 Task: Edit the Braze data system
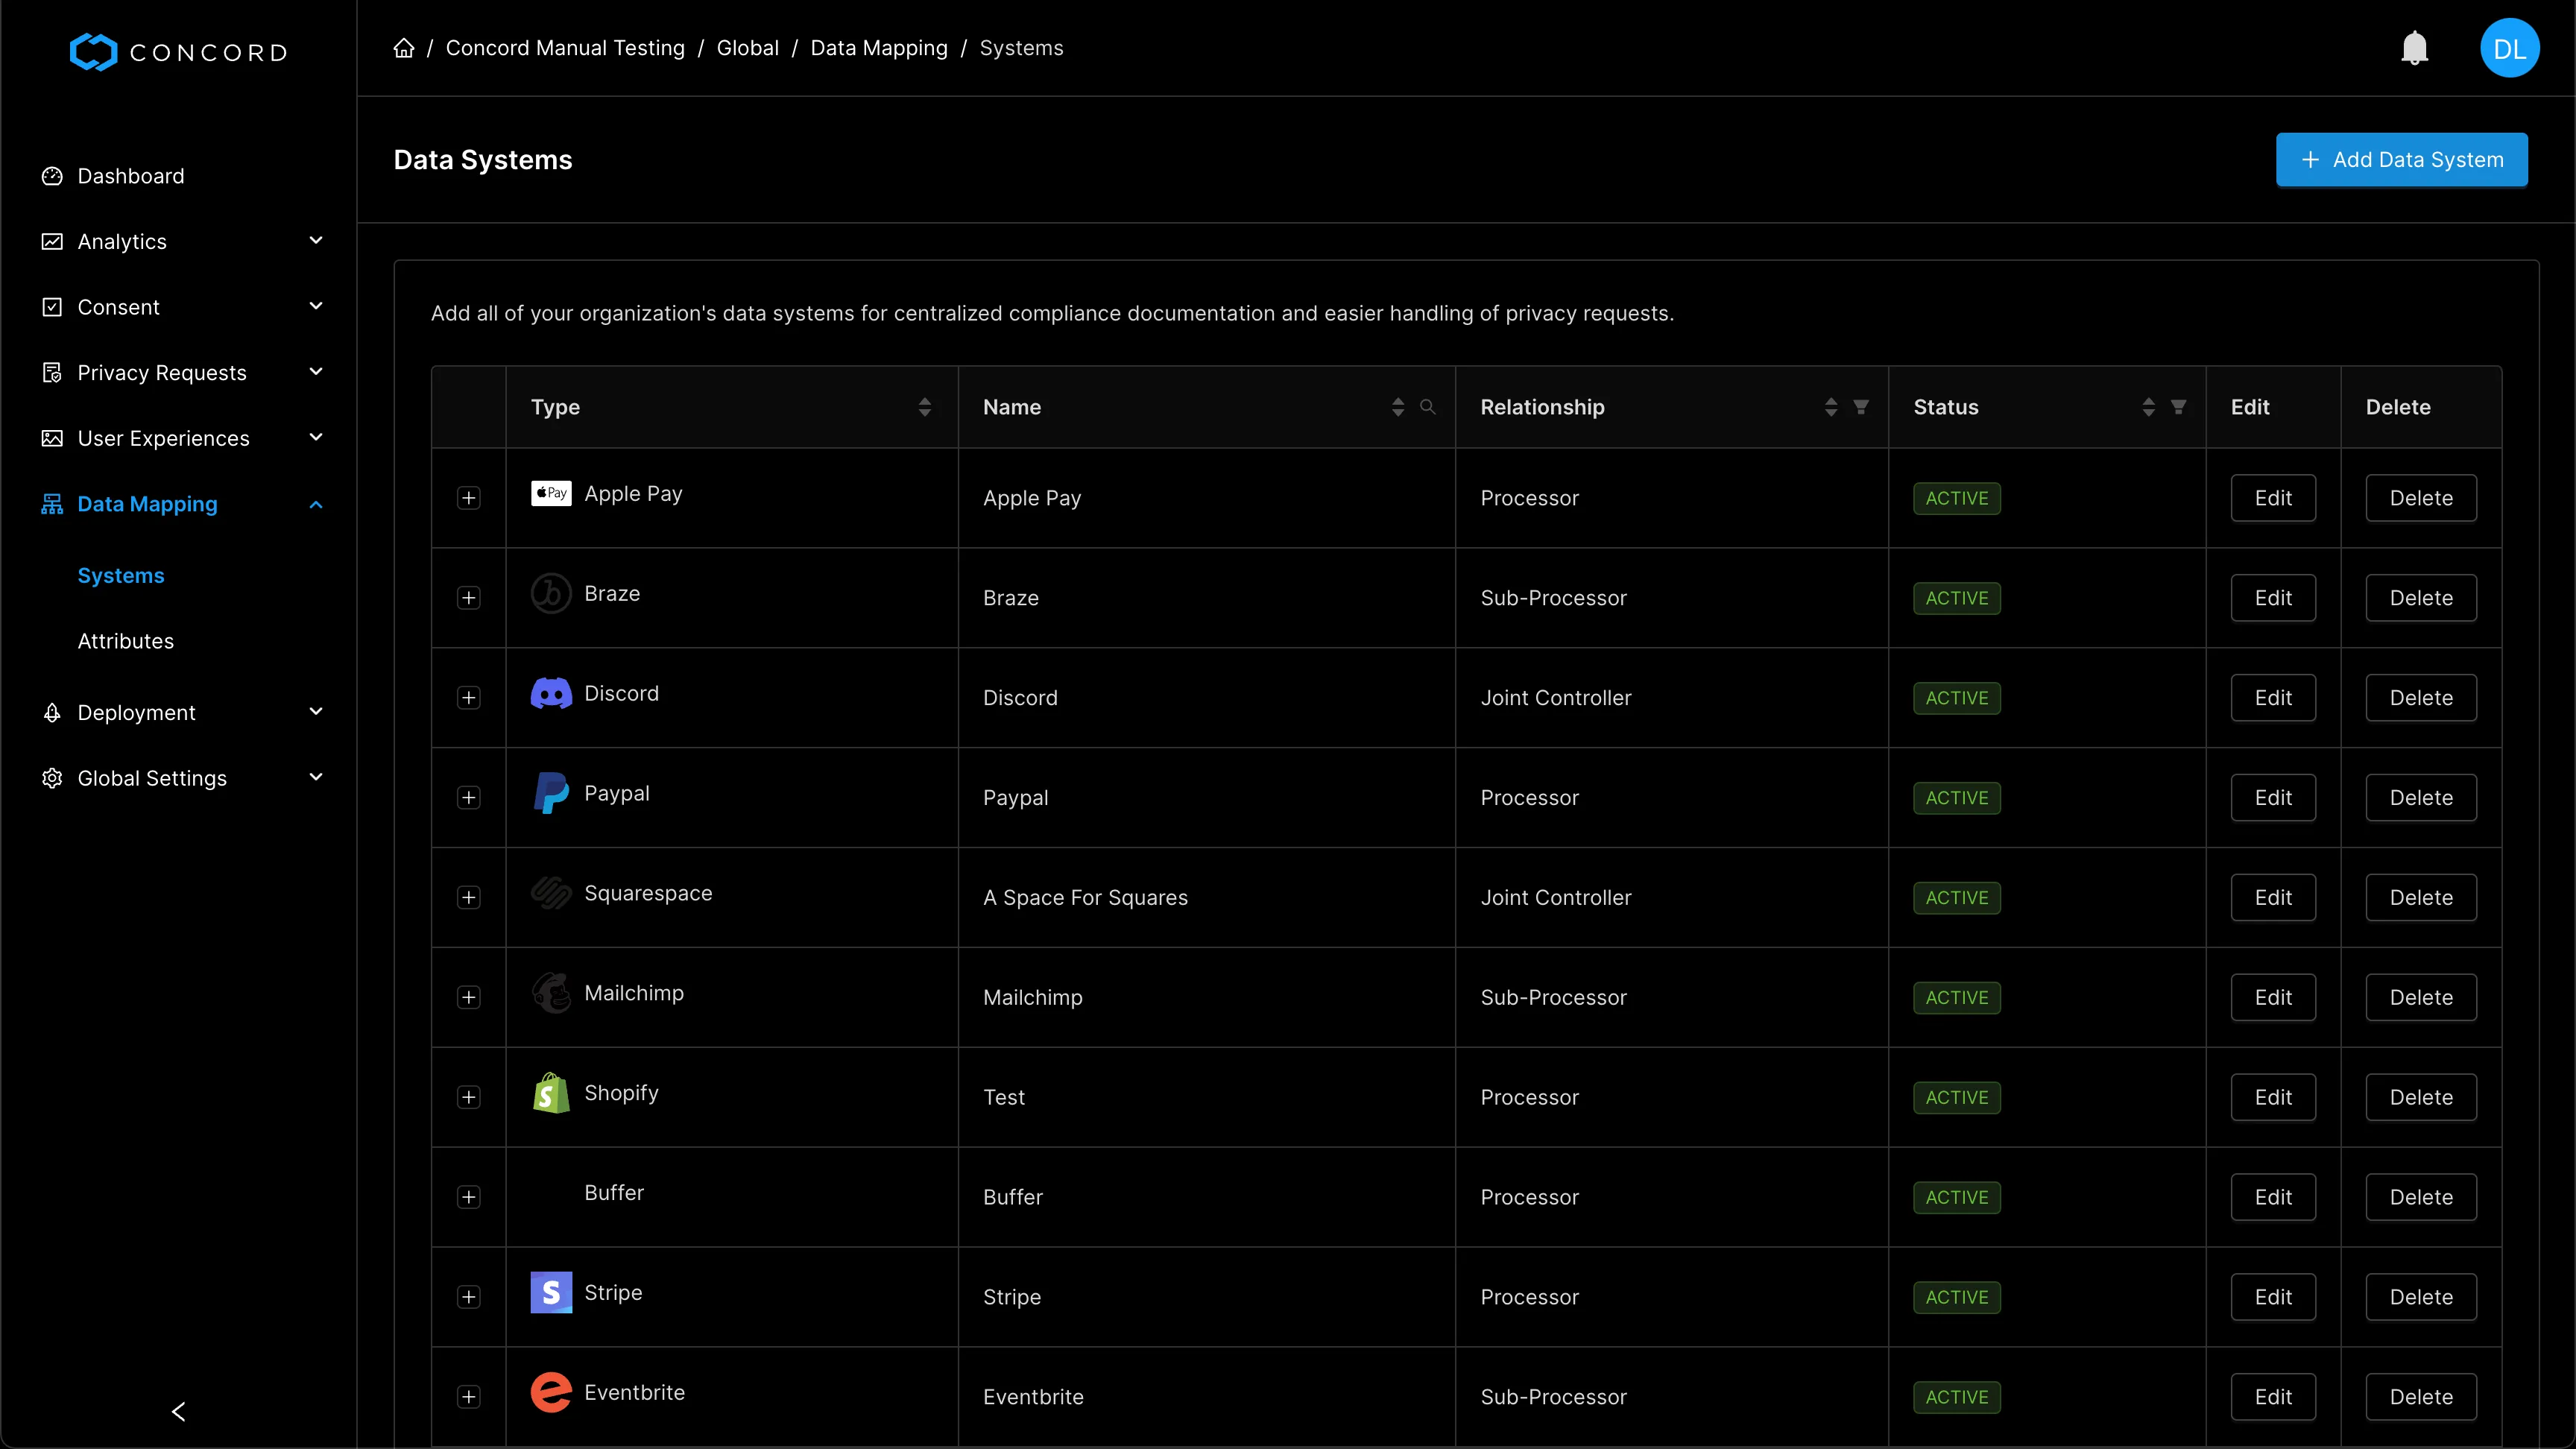[x=2273, y=597]
